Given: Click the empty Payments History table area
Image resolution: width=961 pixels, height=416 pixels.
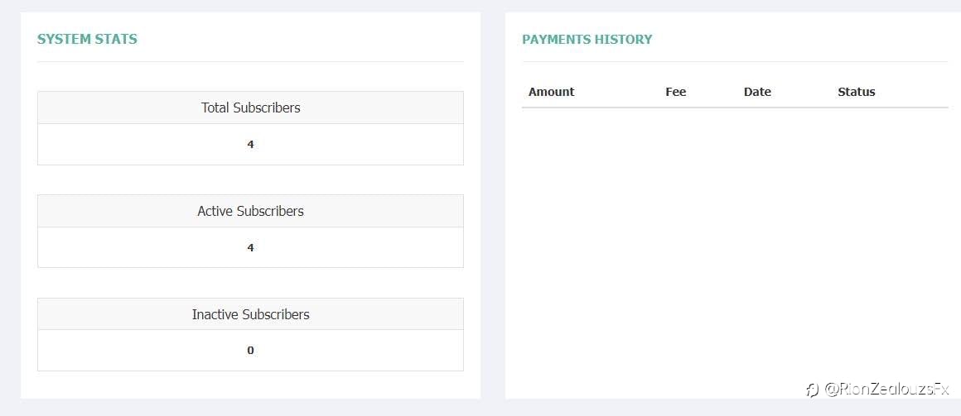Looking at the screenshot, I should click(735, 245).
